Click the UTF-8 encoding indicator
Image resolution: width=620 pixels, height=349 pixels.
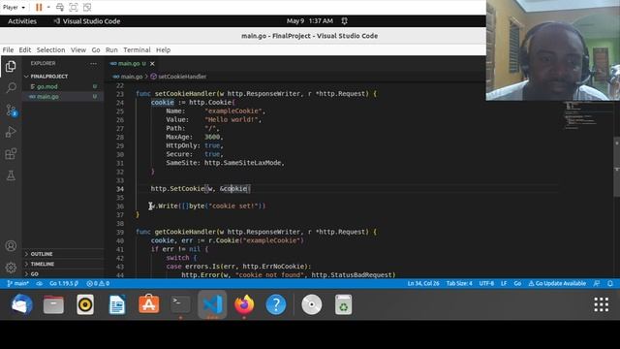click(486, 283)
